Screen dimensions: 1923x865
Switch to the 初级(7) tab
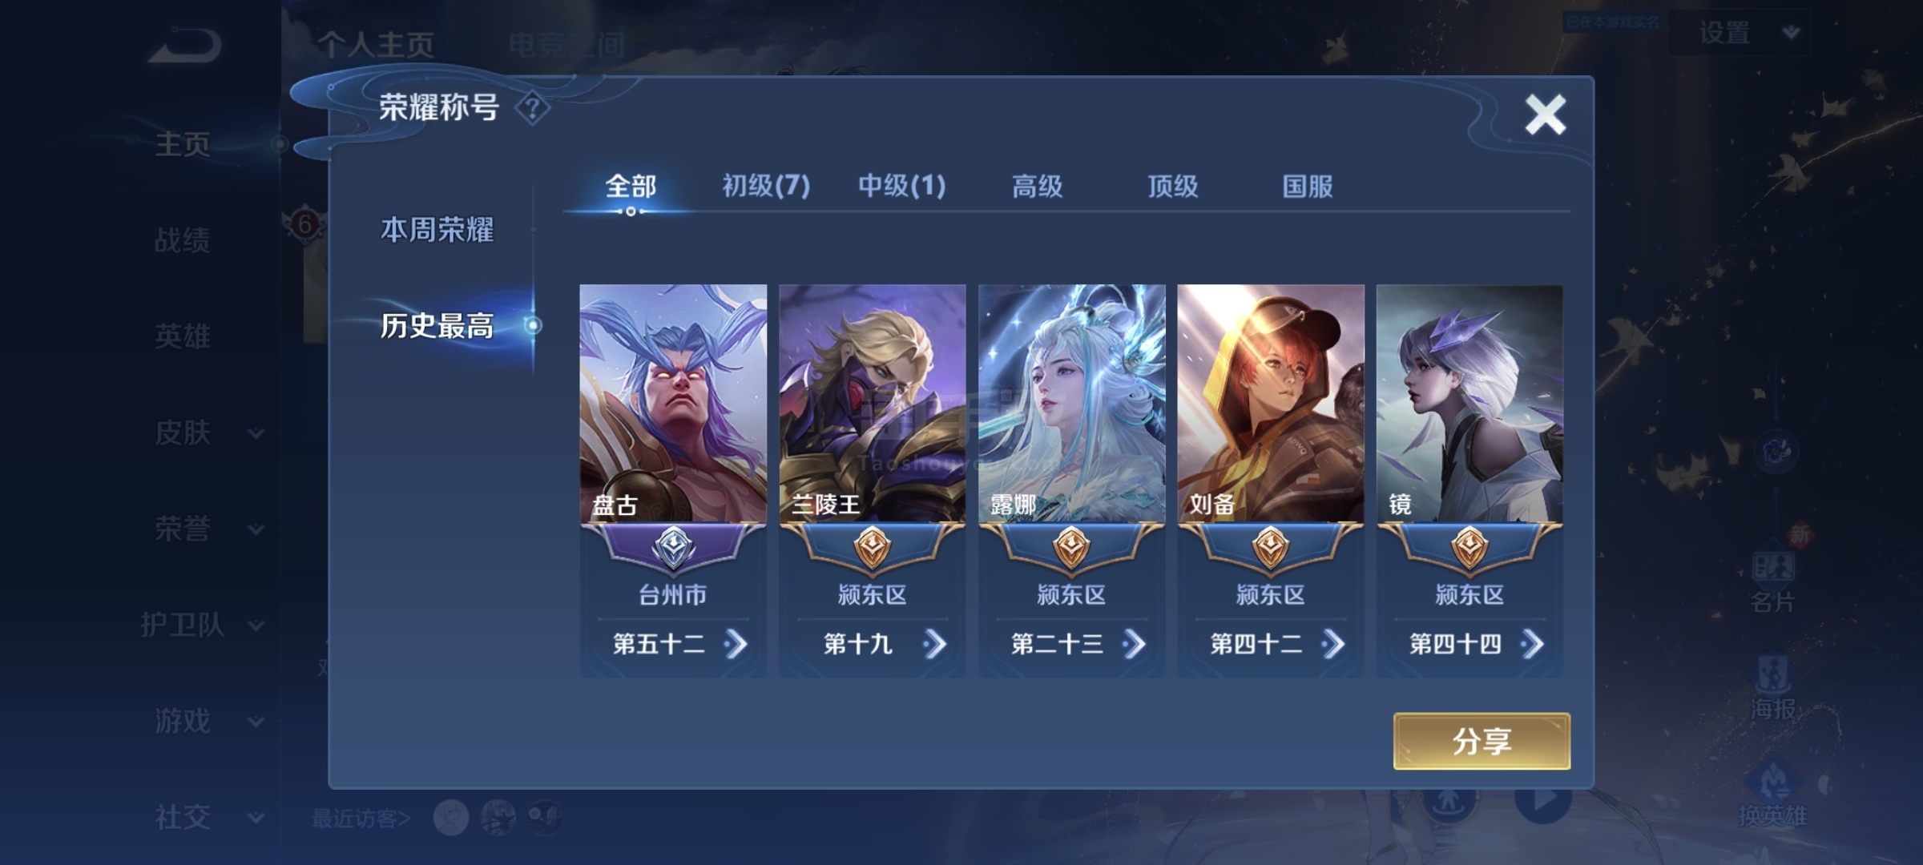(x=766, y=186)
